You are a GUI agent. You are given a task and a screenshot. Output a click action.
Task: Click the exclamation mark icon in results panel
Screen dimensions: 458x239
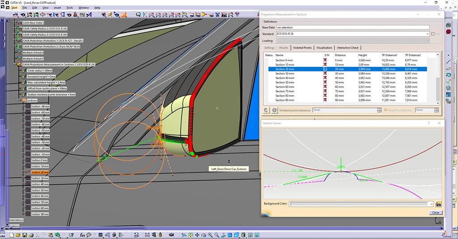(274, 110)
